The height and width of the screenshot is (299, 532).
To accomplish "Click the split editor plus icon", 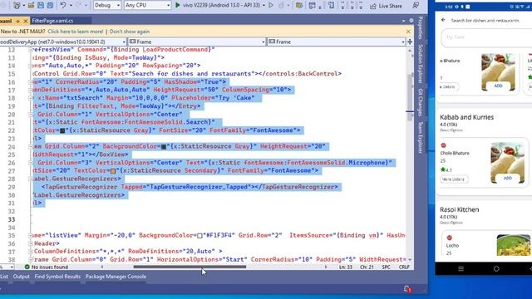I will pos(410,42).
